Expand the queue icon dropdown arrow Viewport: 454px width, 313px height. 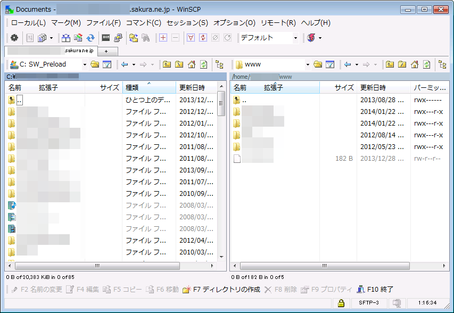pyautogui.click(x=51, y=38)
